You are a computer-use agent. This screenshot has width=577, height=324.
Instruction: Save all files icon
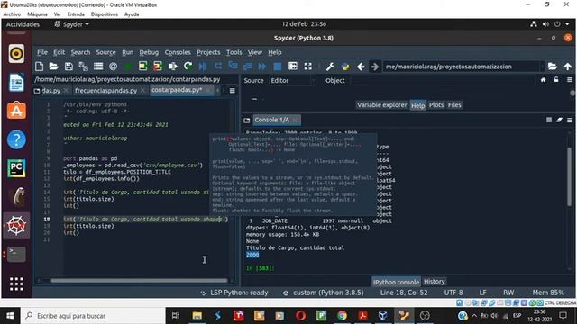click(x=84, y=67)
